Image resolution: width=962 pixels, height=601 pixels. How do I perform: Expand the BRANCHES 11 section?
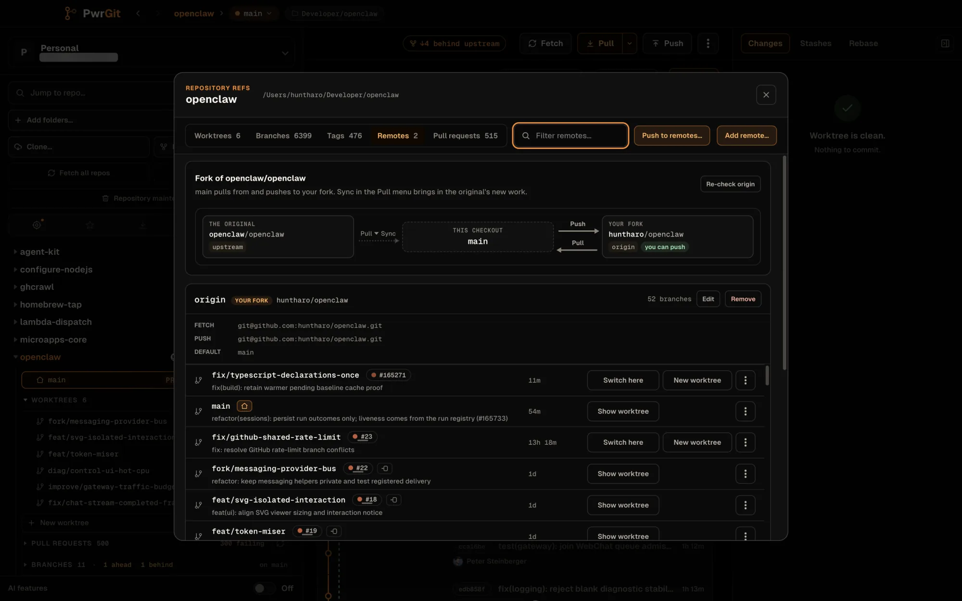(25, 564)
